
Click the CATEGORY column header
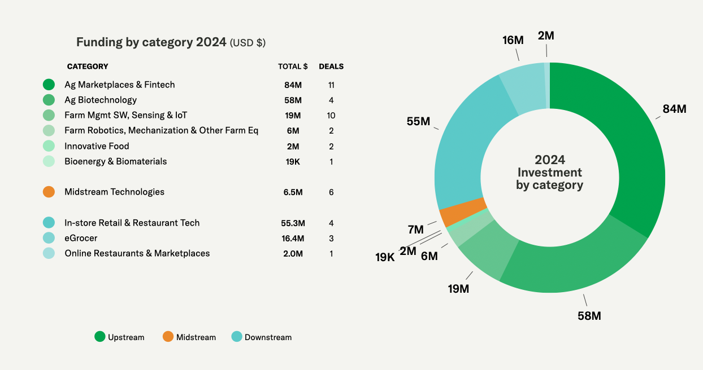pyautogui.click(x=88, y=67)
